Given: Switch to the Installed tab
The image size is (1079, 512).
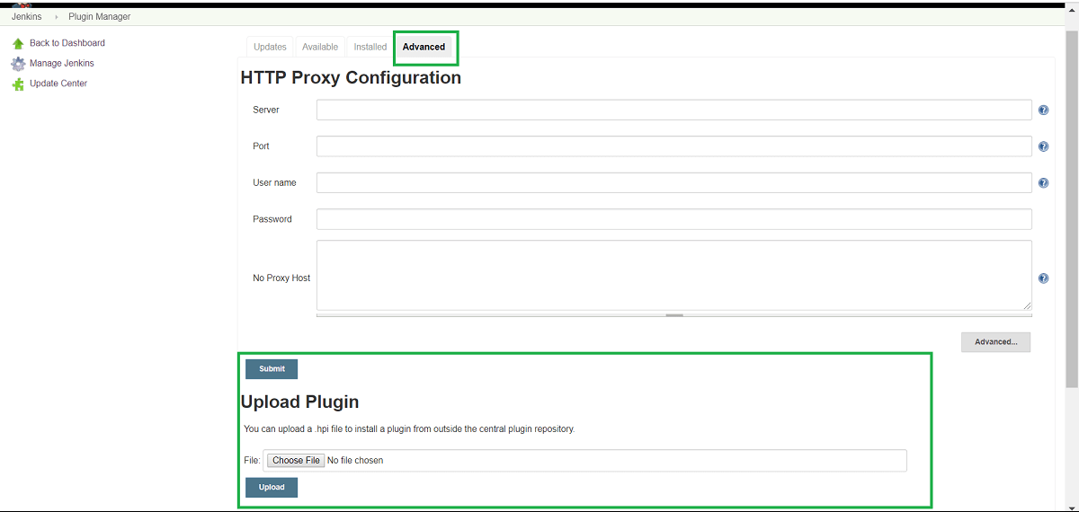Looking at the screenshot, I should click(x=370, y=47).
